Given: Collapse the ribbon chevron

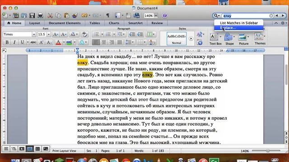Looking at the screenshot, I should pos(276,23).
